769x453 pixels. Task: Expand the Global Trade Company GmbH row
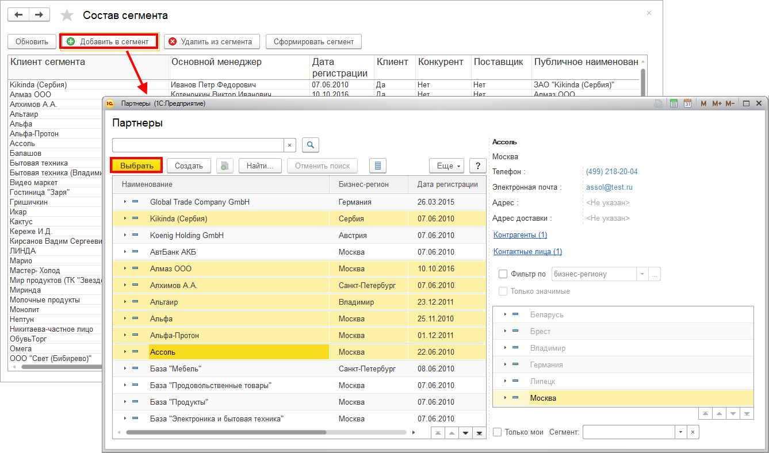(x=125, y=202)
